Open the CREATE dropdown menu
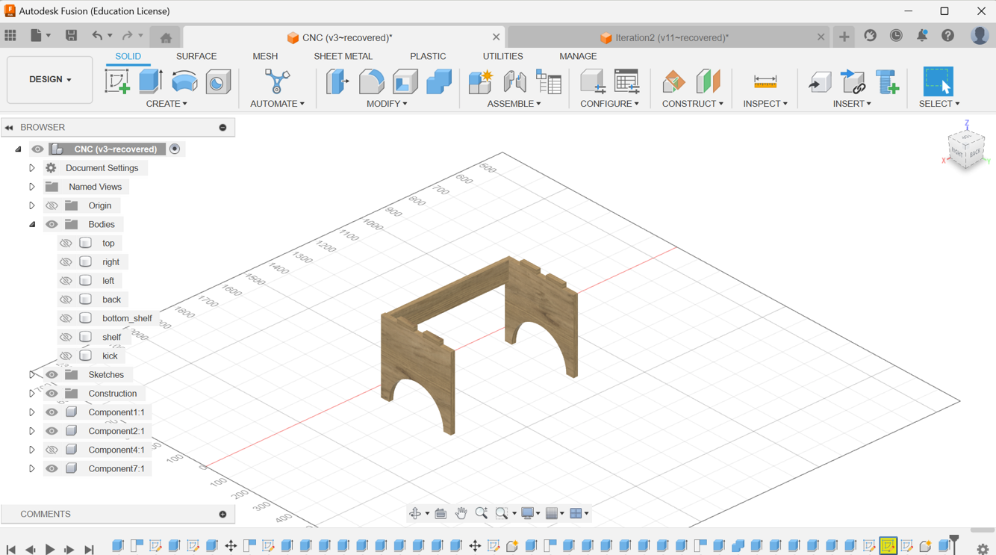Image resolution: width=996 pixels, height=555 pixels. [166, 104]
